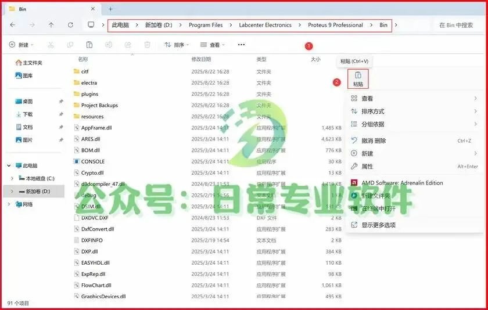Open 分组依据 submenu in context menu

415,124
